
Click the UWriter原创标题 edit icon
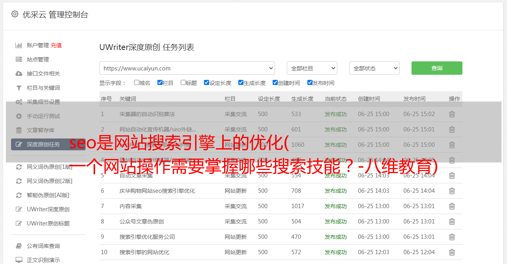[19, 223]
